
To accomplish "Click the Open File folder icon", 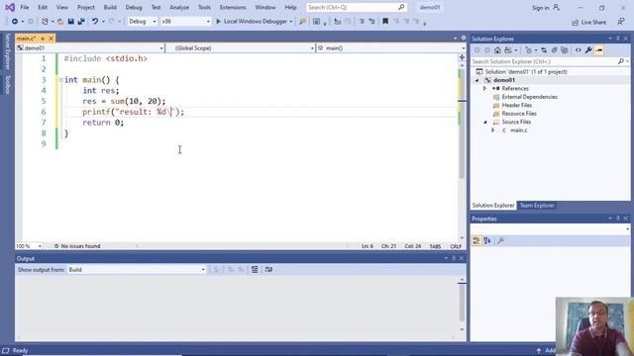I will (x=60, y=22).
